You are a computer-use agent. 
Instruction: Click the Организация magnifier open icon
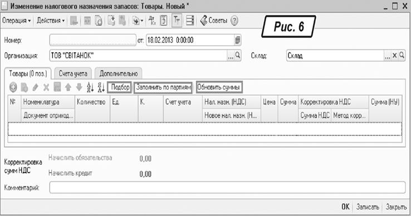(x=238, y=55)
